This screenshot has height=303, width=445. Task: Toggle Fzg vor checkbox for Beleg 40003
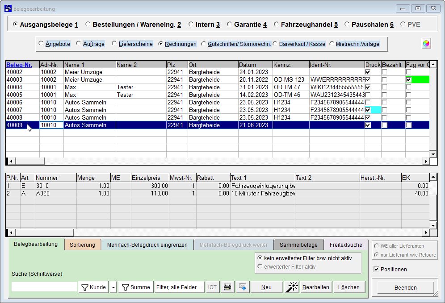pyautogui.click(x=408, y=79)
